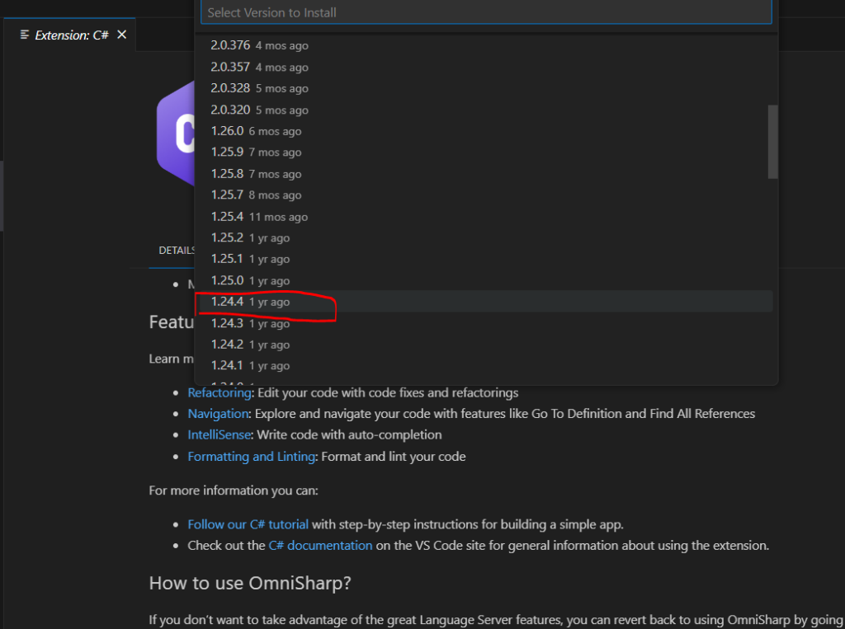Image resolution: width=845 pixels, height=629 pixels.
Task: Click the version list scrollbar thumb
Action: [x=772, y=141]
